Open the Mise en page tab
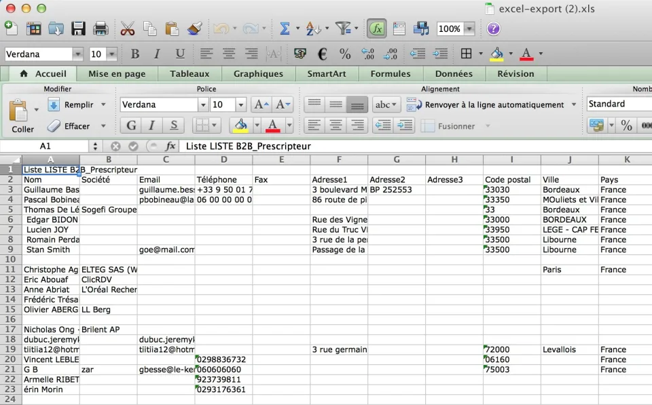Viewport: 652px width, 405px height. click(117, 74)
